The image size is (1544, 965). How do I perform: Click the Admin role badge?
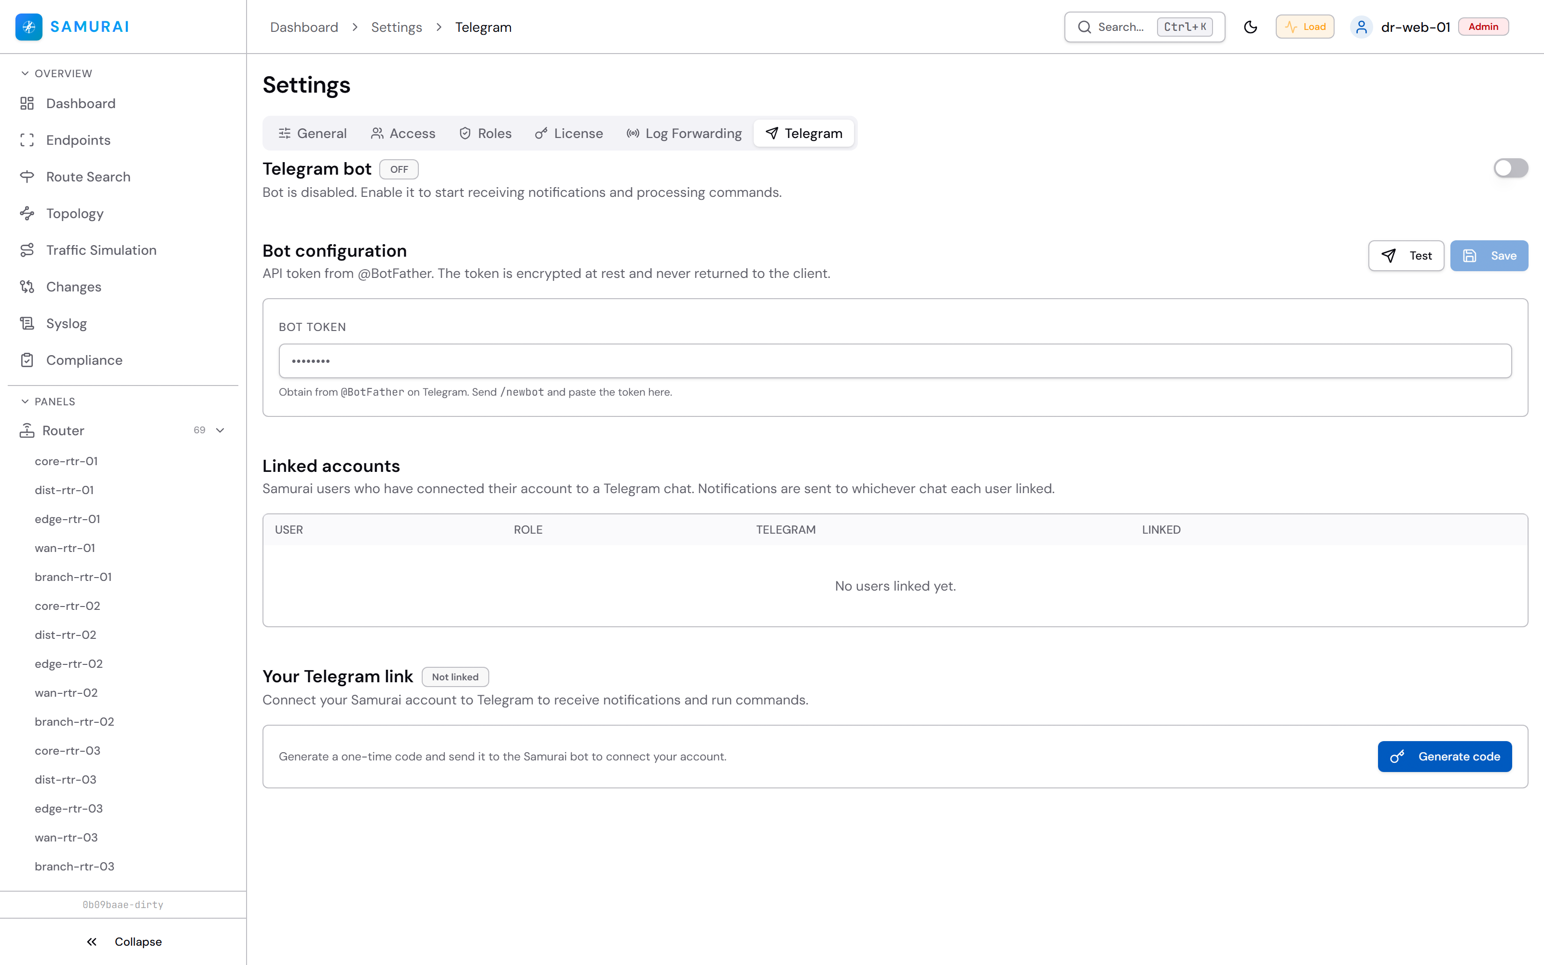[x=1483, y=27]
